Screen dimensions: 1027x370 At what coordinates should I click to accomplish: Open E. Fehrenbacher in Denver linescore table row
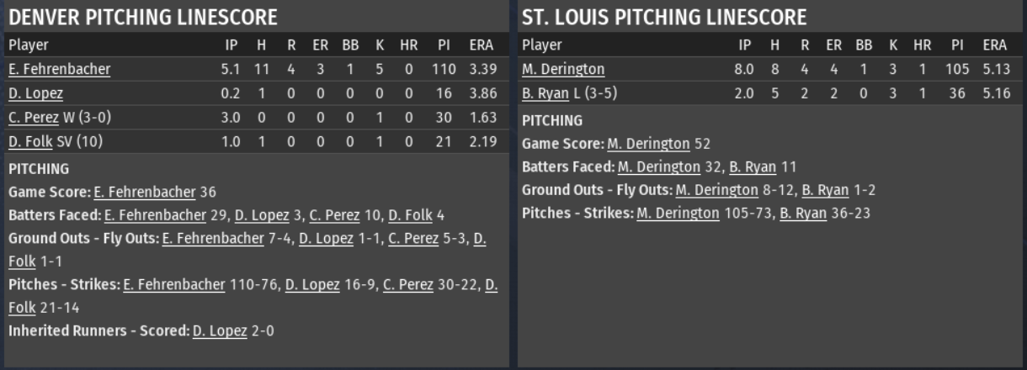[x=59, y=70]
